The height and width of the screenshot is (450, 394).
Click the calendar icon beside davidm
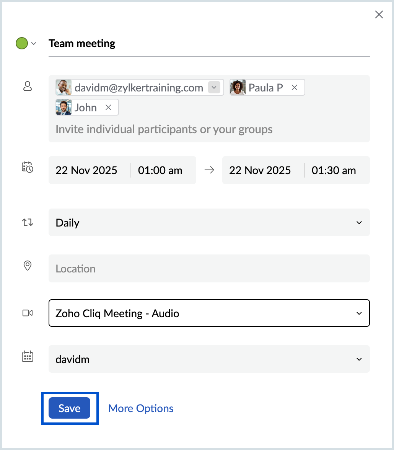coord(28,357)
